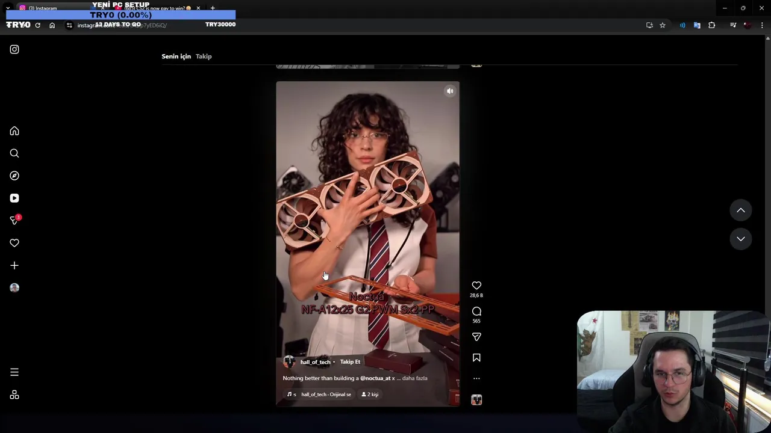Switch to Senin için tab
This screenshot has width=771, height=433.
[176, 56]
